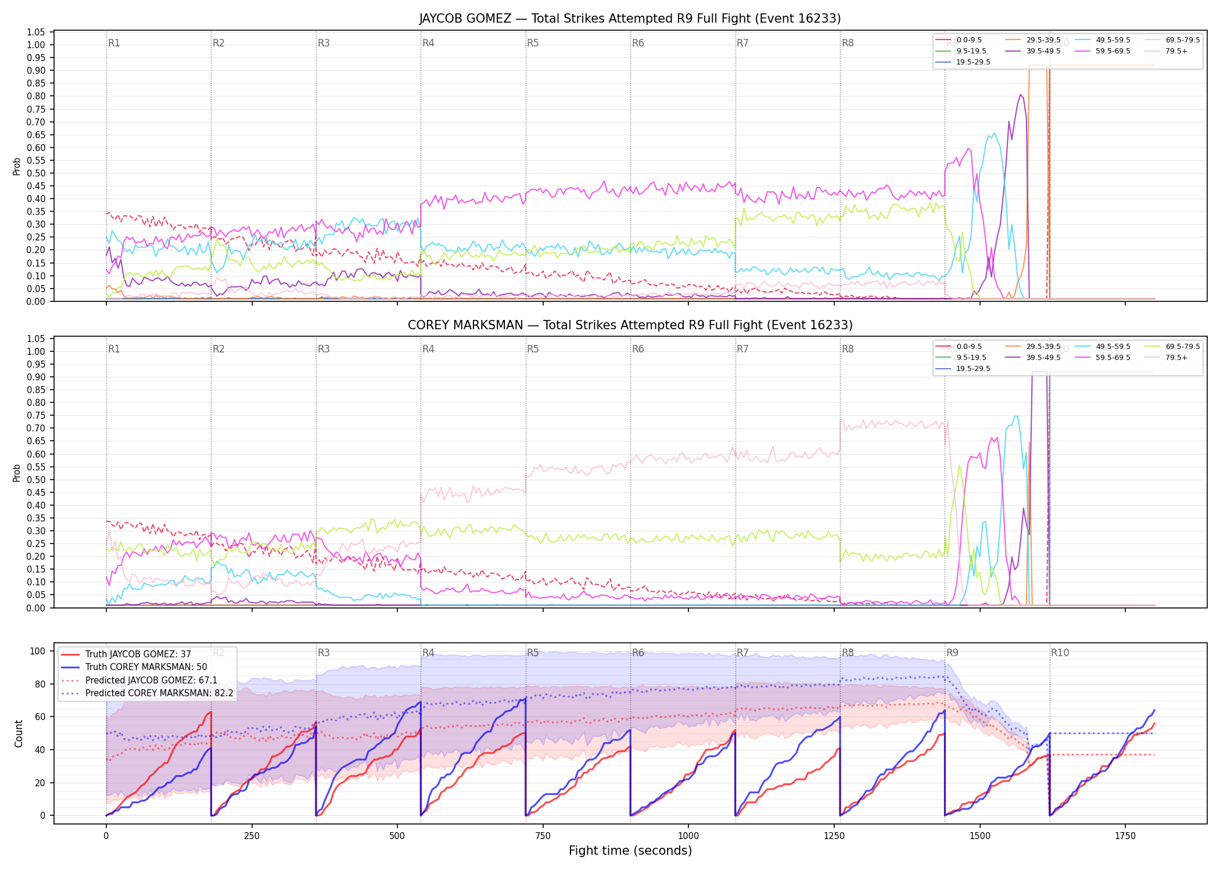Image resolution: width=1220 pixels, height=871 pixels.
Task: Click the 'Fight time (seconds)' axis label
Action: tap(630, 851)
